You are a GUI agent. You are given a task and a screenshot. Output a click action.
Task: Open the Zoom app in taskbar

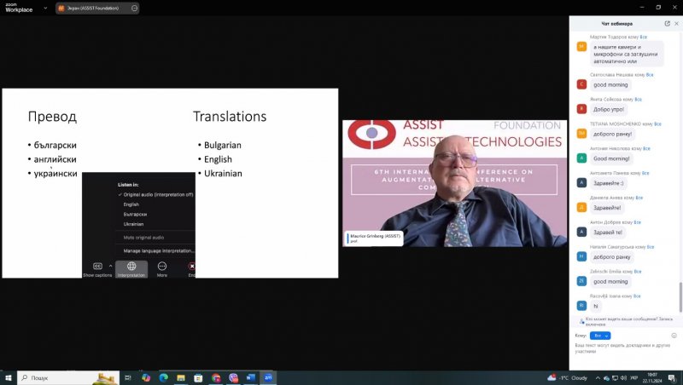pos(268,376)
